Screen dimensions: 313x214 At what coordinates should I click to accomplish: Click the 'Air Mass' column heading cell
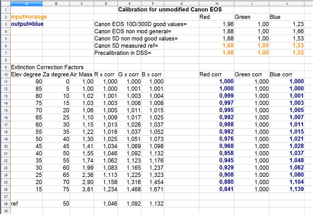pyautogui.click(x=82, y=74)
